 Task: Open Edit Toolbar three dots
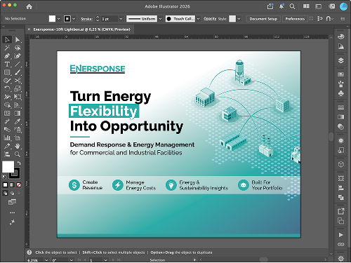12,213
